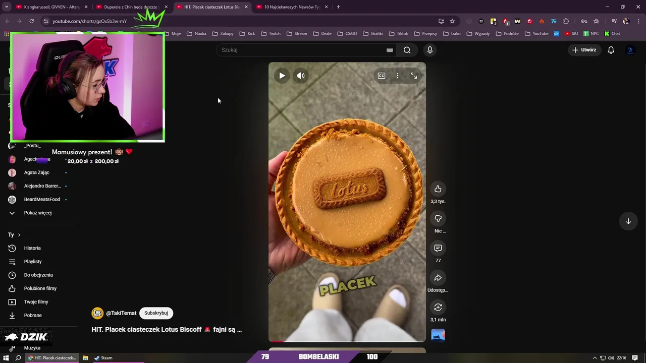Open the sound thumbnail below remix

coord(438,335)
